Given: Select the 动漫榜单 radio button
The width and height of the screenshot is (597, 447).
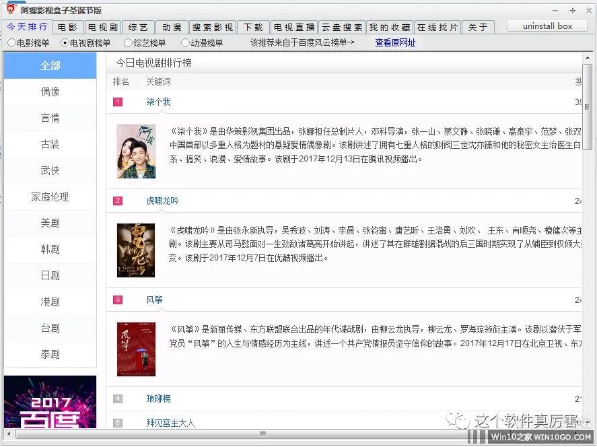Looking at the screenshot, I should (202, 43).
